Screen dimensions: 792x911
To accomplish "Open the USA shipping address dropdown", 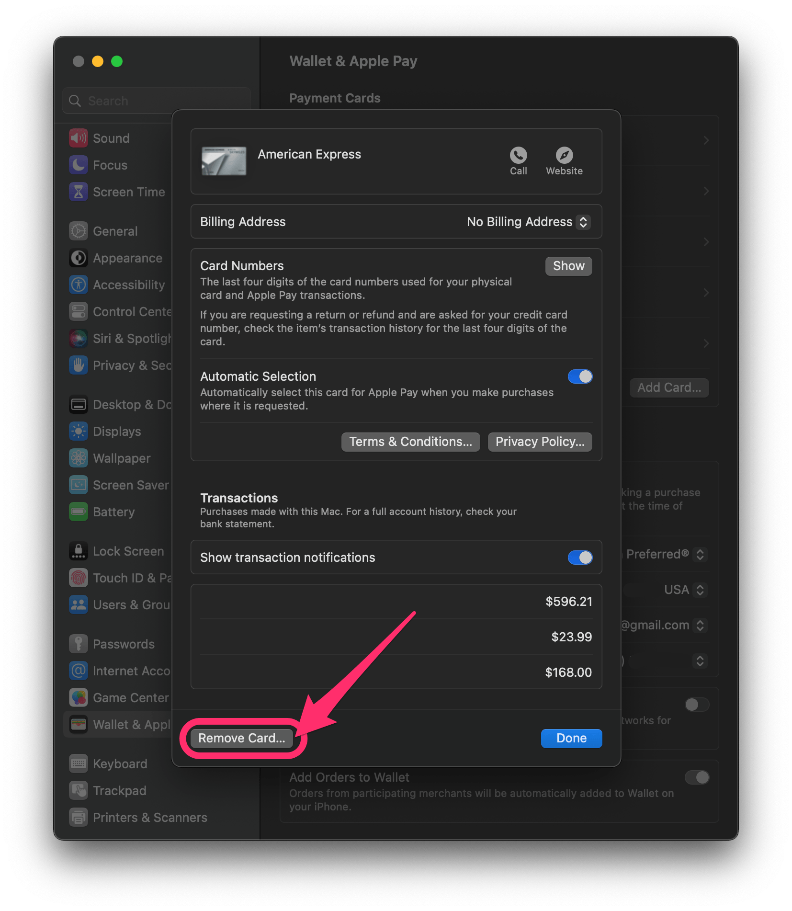I will point(700,590).
